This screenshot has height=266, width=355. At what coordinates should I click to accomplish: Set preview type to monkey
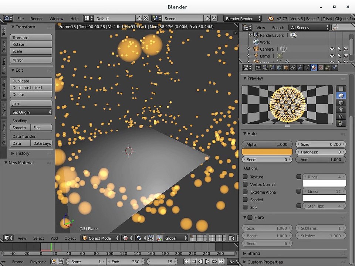(x=341, y=109)
